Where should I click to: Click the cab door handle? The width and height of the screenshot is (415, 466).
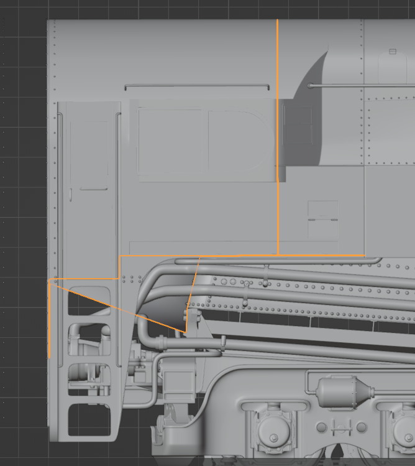[92, 189]
